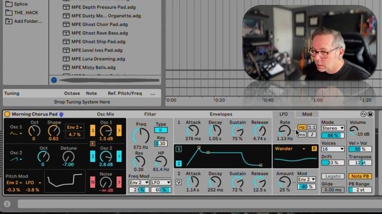This screenshot has width=382, height=214.
Task: Show envelope 2 in the envelope display
Action: [178, 163]
